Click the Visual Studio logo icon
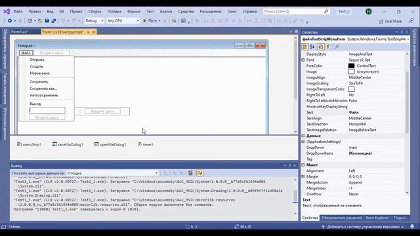Image resolution: width=420 pixels, height=236 pixels. 7,11
